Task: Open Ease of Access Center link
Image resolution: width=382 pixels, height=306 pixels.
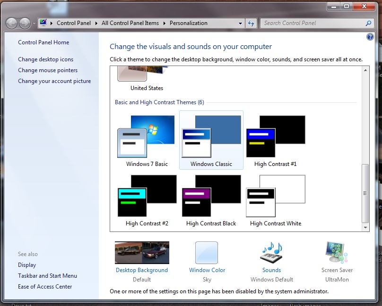Action: 45,287
